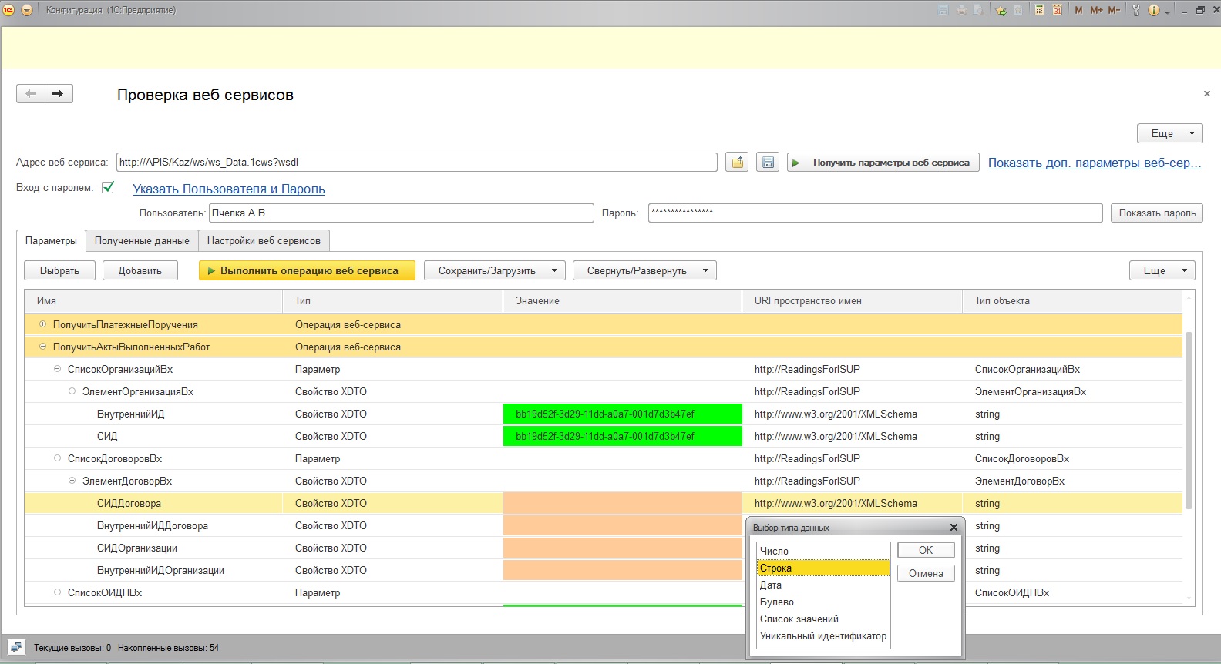Go back with the left arrow button
This screenshot has height=664, width=1221.
click(31, 94)
